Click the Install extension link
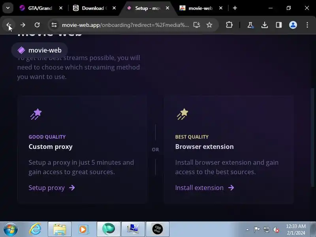The height and width of the screenshot is (237, 316). 205,188
